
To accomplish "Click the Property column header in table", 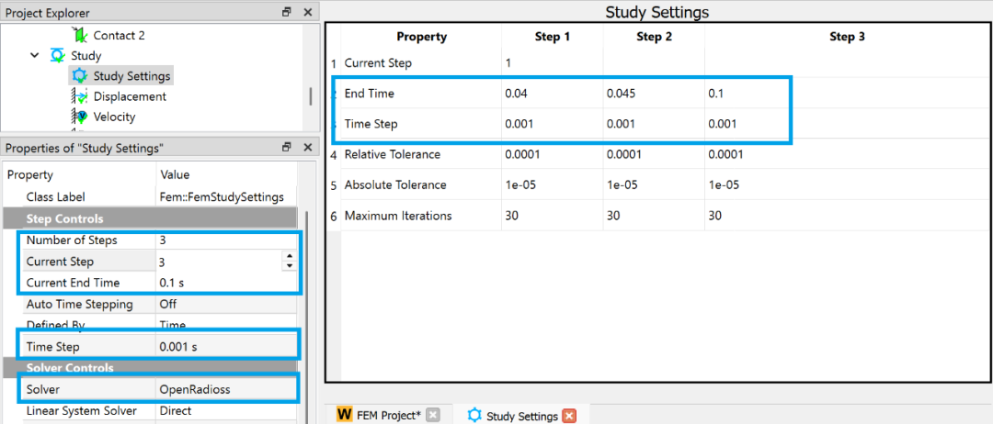I will click(421, 37).
